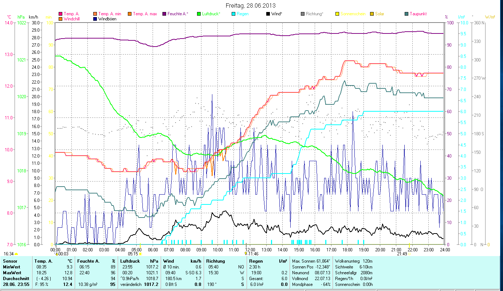Click the 'Temp. A.' legend label
503x291 pixels.
point(71,14)
